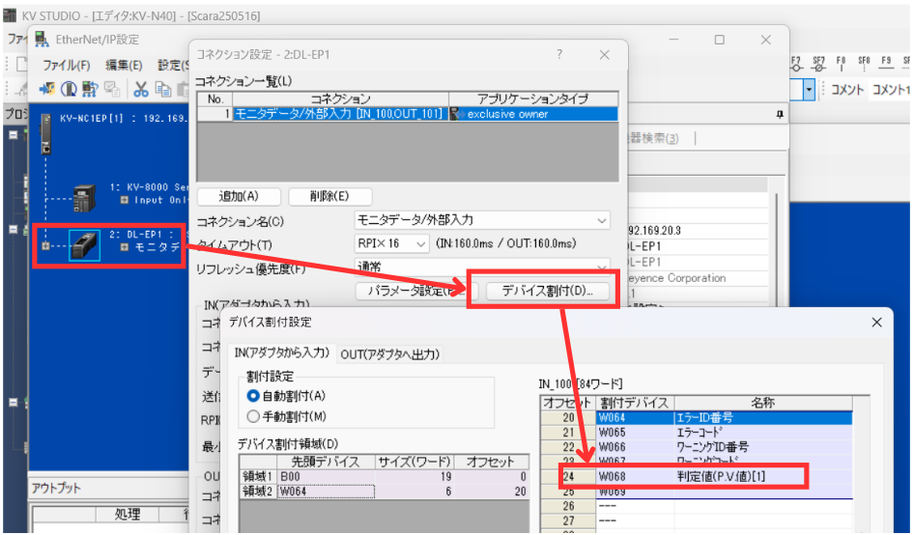The height and width of the screenshot is (535, 914).
Task: Click the 先頭デバイス column header
Action: [x=326, y=462]
